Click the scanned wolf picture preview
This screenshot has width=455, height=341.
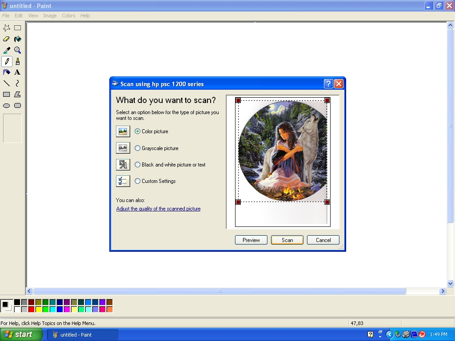pyautogui.click(x=283, y=151)
